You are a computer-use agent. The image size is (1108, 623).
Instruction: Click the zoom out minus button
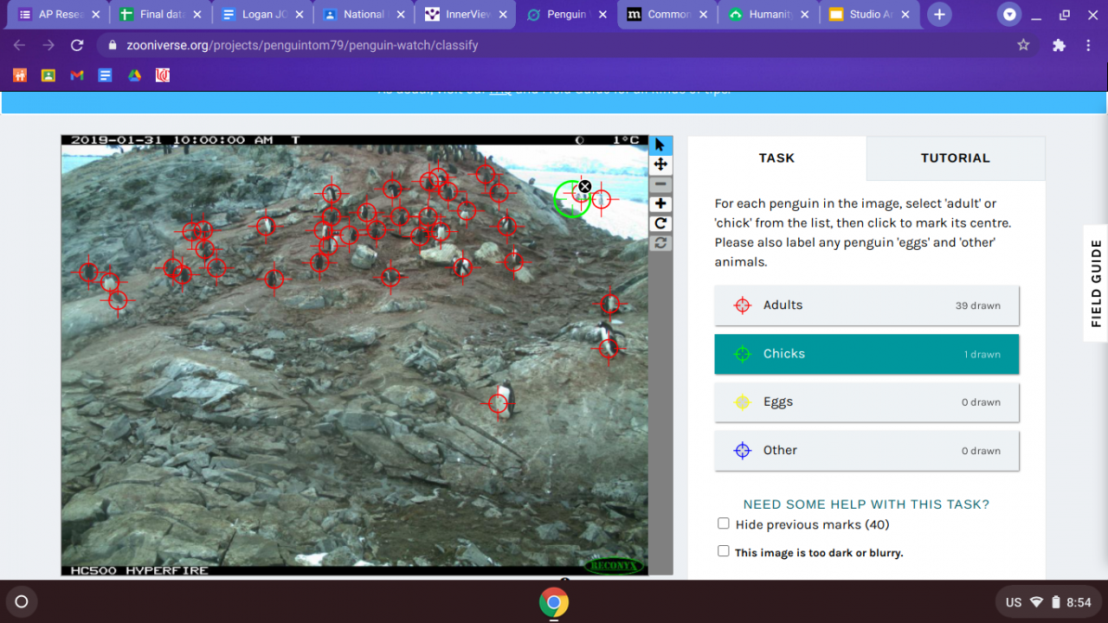pyautogui.click(x=660, y=184)
